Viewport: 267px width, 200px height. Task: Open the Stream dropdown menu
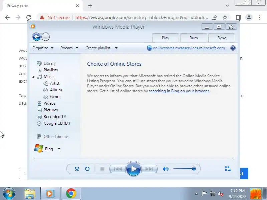(x=69, y=48)
